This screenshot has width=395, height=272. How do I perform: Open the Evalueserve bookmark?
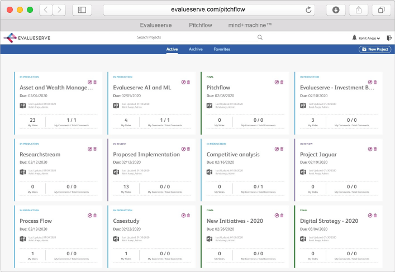[x=156, y=25]
